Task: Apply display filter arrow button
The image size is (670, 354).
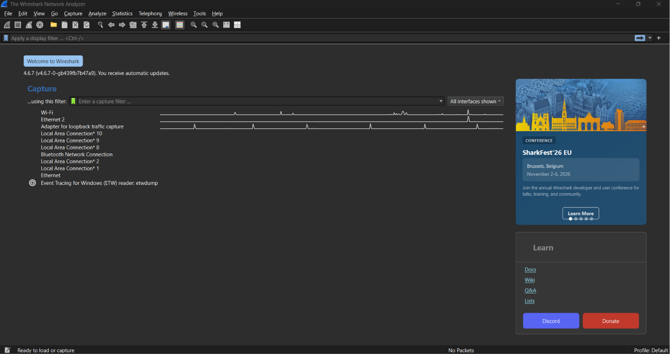Action: tap(640, 38)
